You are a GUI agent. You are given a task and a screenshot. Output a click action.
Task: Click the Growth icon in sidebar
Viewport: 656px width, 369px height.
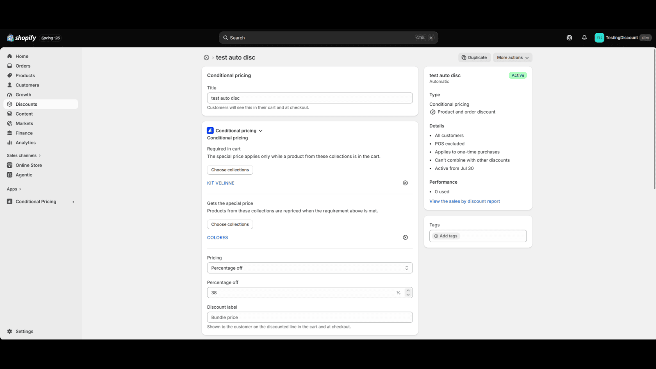pyautogui.click(x=10, y=95)
